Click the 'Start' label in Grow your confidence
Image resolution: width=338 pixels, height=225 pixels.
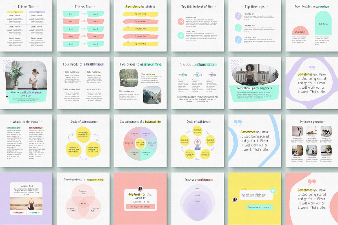[198, 212]
